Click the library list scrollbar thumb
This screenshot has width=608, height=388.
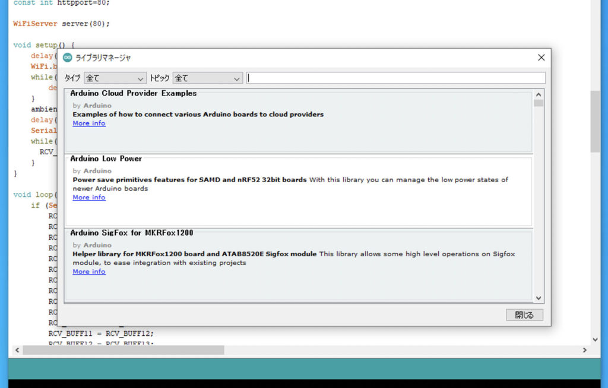[x=539, y=103]
